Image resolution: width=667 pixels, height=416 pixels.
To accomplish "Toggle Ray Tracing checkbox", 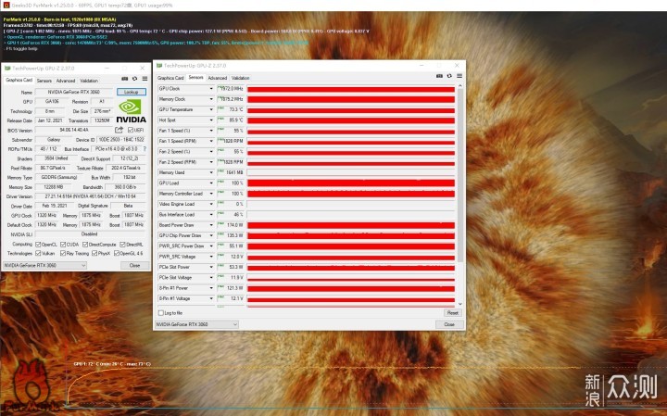I will point(63,254).
